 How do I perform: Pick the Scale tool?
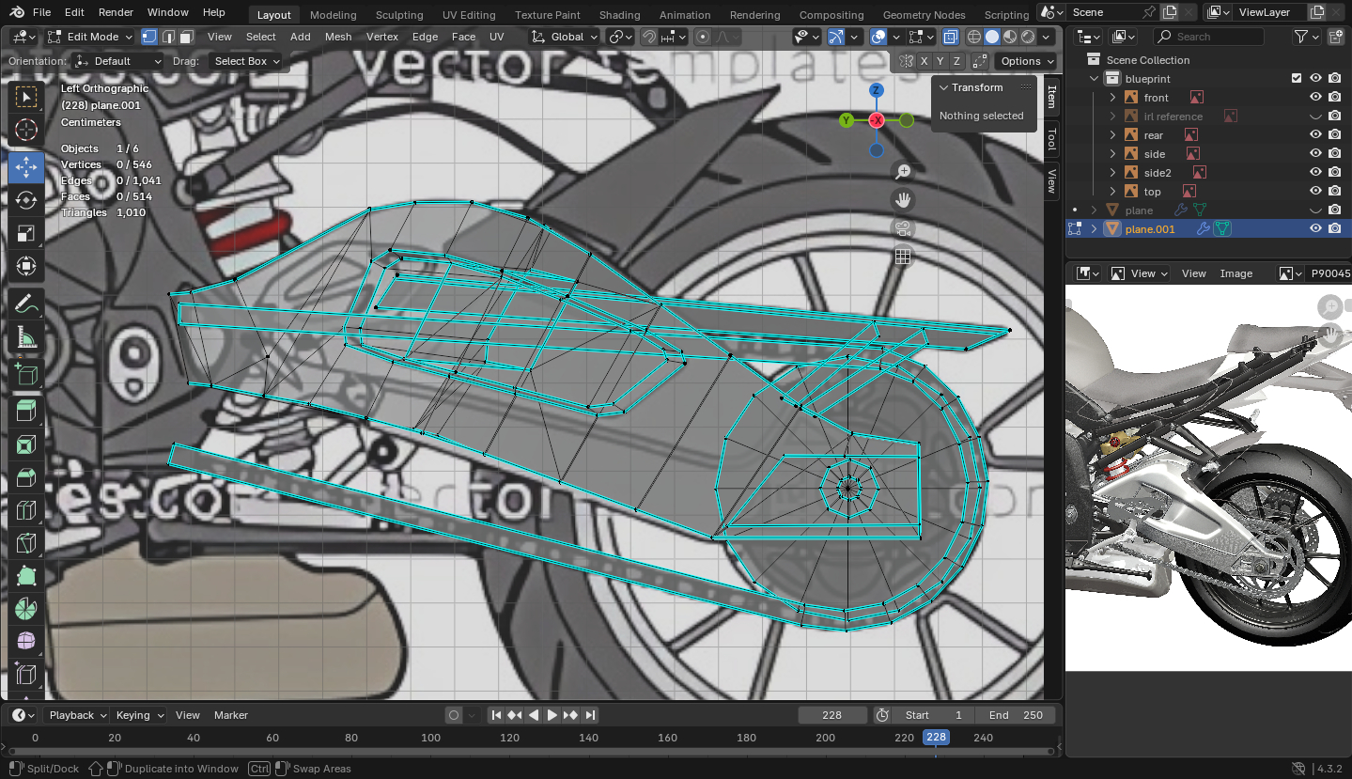click(26, 233)
